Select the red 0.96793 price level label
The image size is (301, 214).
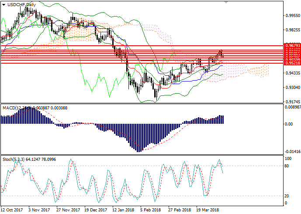coord(291,45)
